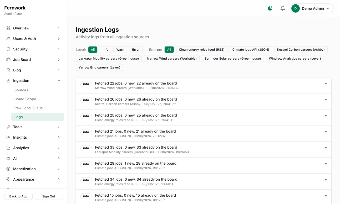Image resolution: width=340 pixels, height=204 pixels.
Task: Click the Appearance palette icon
Action: pyautogui.click(x=8, y=179)
